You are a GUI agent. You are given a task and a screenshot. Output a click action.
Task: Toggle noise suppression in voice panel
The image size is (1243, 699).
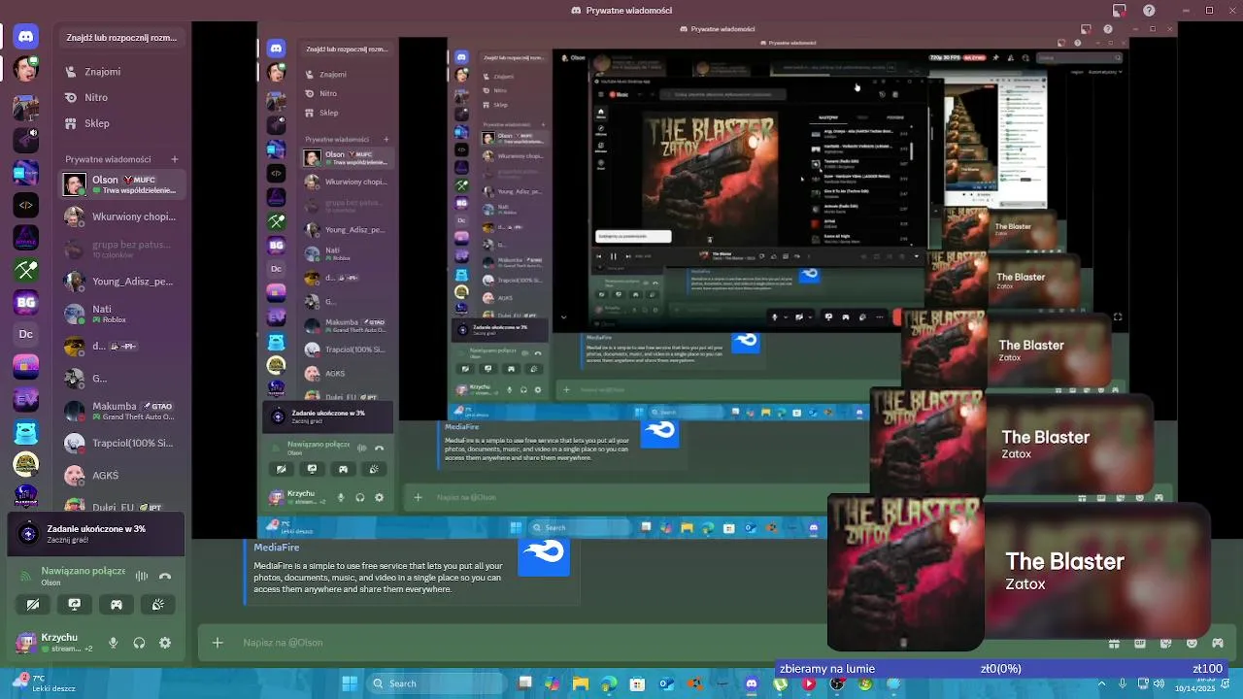[x=142, y=576]
